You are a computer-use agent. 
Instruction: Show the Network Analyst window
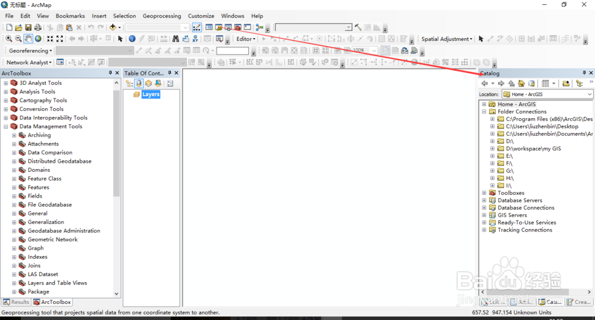60,62
